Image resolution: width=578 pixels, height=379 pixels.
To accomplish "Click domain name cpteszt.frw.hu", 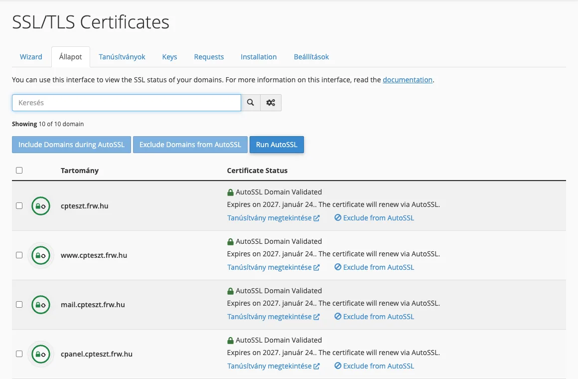I will click(84, 206).
